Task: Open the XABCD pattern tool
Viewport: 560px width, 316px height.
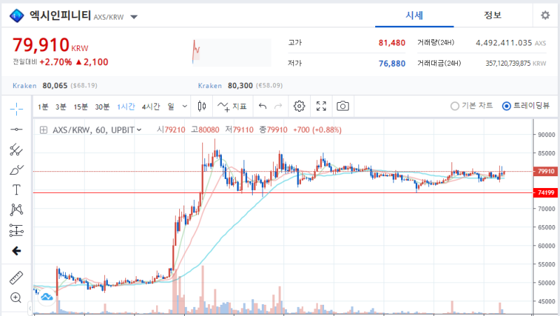Action: tap(16, 210)
